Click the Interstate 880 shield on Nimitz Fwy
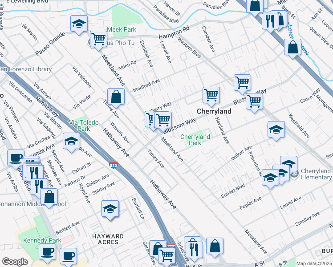Viewport: 333px width, 267px height. tap(114, 165)
